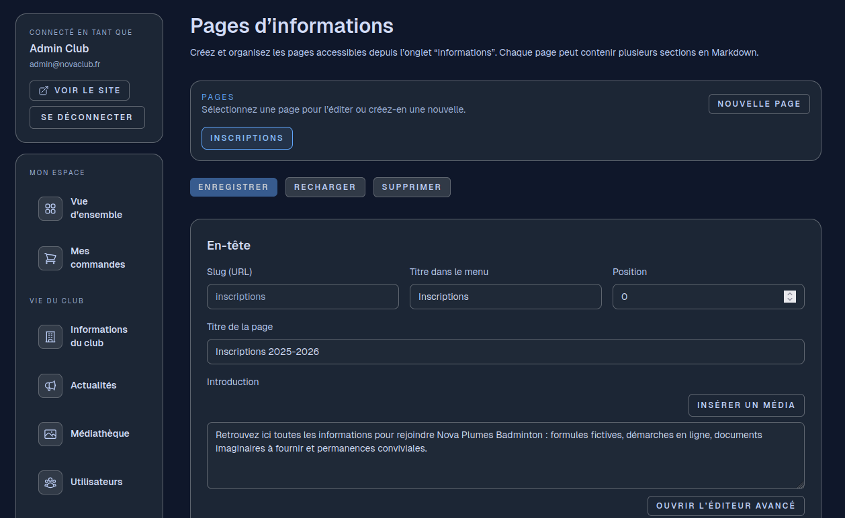This screenshot has height=518, width=845.
Task: Open Informations du club menu item
Action: 99,336
